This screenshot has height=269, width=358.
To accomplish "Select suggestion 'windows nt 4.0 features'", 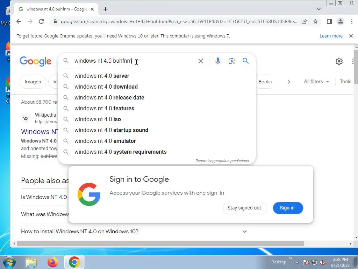I will point(157,109).
